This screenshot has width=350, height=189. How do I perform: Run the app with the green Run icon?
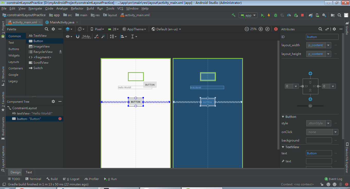(x=262, y=15)
